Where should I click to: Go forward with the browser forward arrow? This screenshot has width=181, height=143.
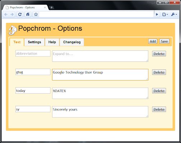pos(12,15)
